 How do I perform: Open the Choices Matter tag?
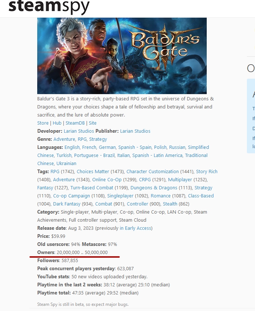(x=93, y=172)
